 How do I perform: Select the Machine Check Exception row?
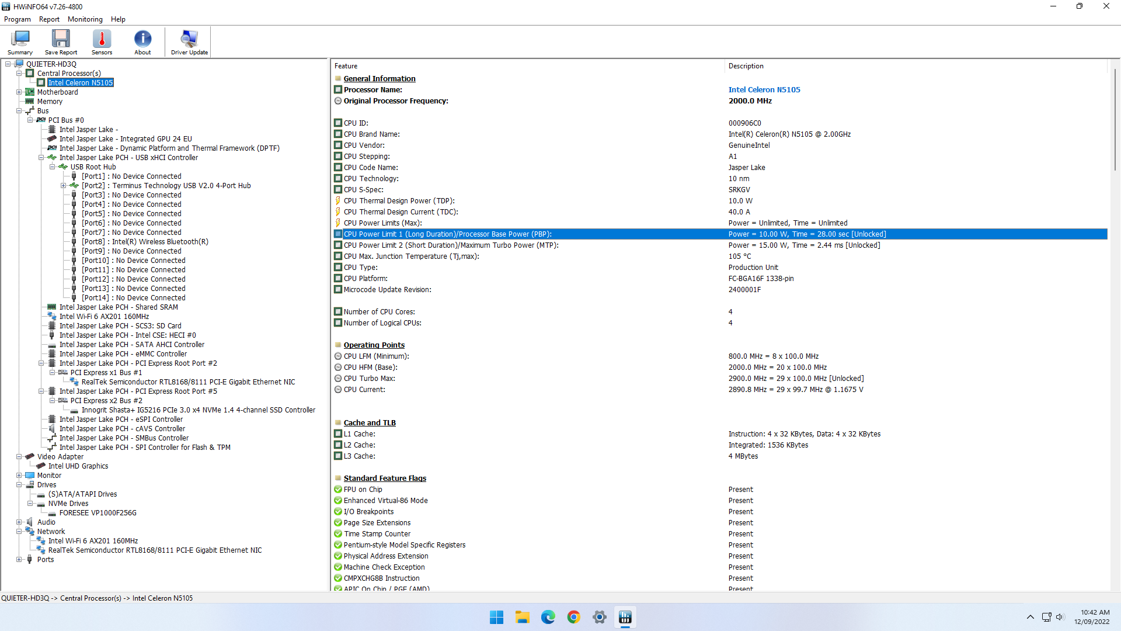point(719,567)
